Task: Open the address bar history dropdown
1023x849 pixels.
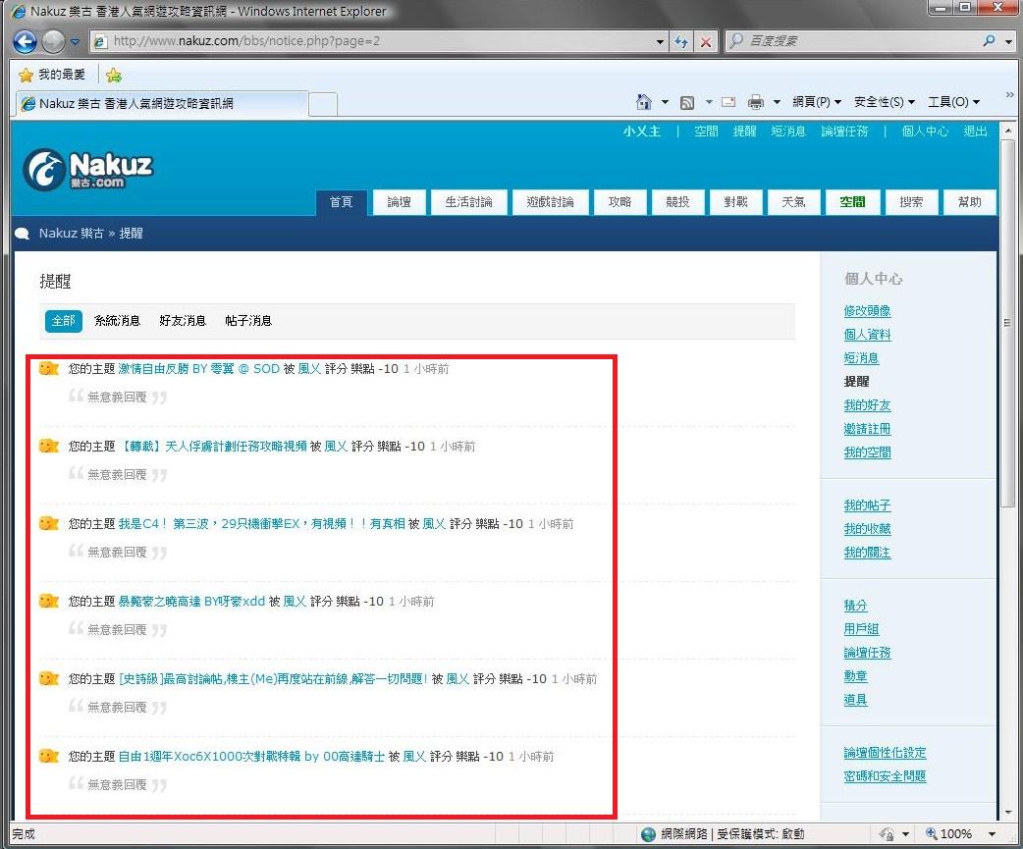Action: pyautogui.click(x=660, y=42)
